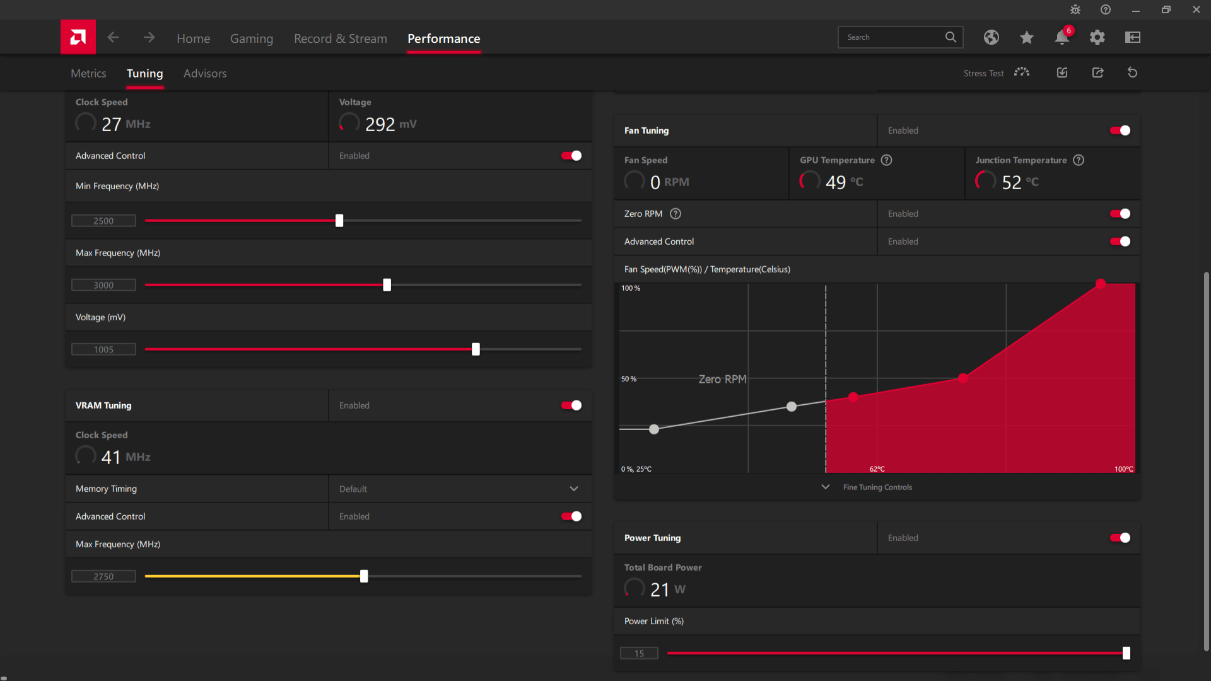Click the bookmarks/favorites star icon
Viewport: 1211px width, 681px height.
(1026, 37)
